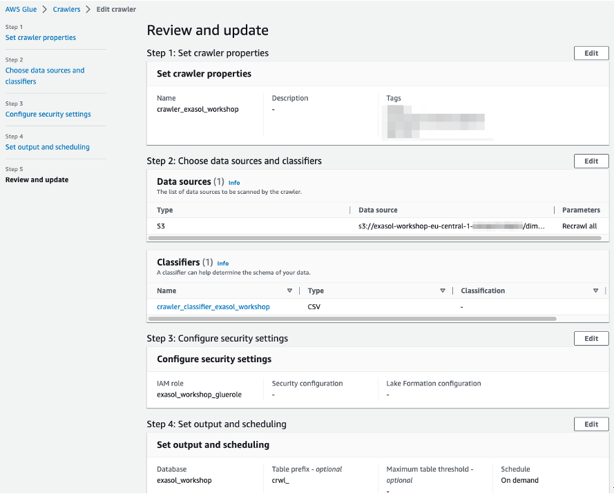Click Edit button for Step 1
The height and width of the screenshot is (494, 614).
(x=591, y=53)
